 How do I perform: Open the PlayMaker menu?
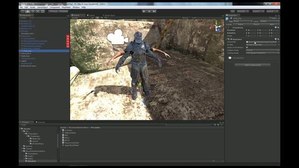coord(66,7)
